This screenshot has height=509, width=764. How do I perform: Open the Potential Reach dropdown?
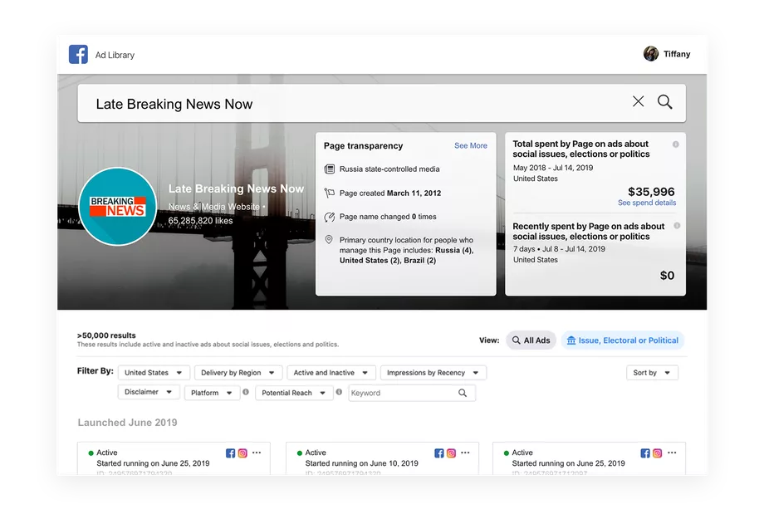294,393
